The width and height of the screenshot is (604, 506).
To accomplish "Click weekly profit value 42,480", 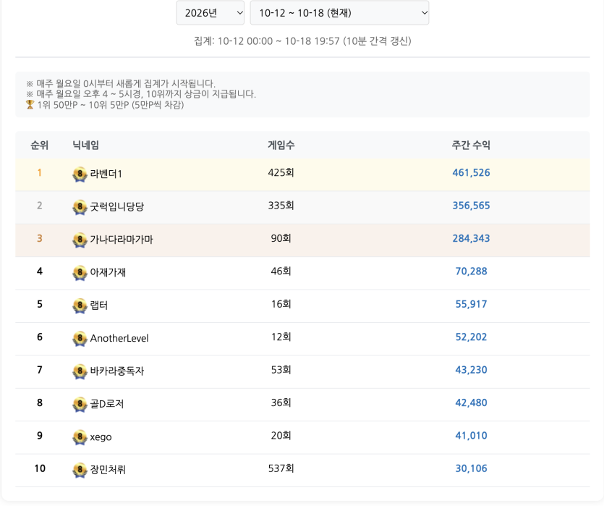I will pos(471,402).
